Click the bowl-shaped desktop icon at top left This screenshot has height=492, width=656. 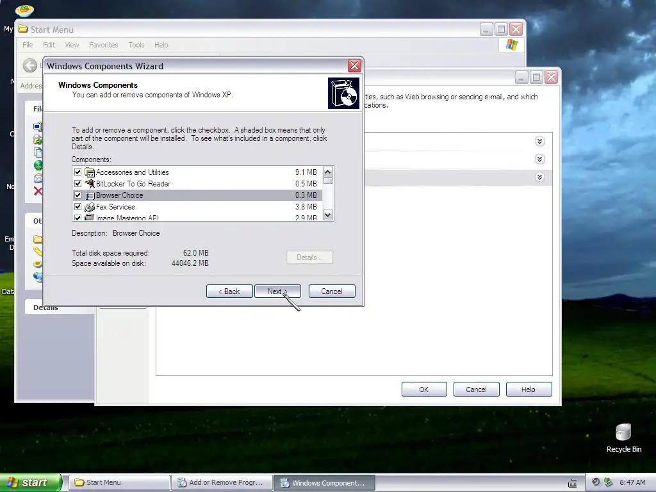coord(24,10)
